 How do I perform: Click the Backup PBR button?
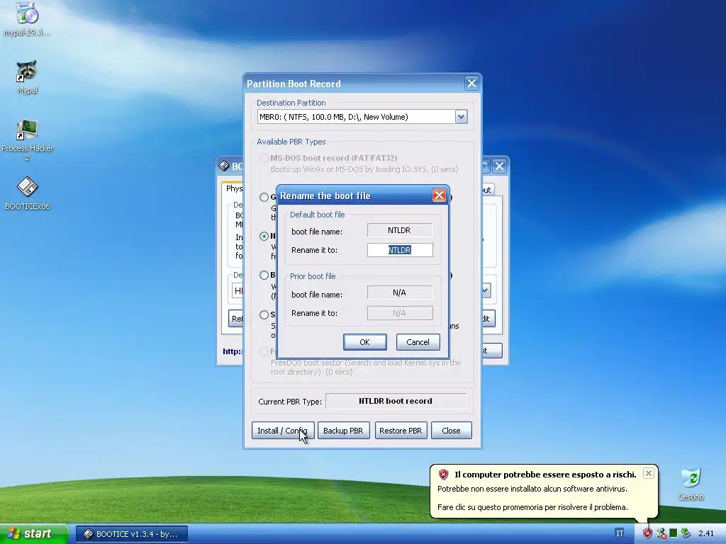pyautogui.click(x=343, y=430)
